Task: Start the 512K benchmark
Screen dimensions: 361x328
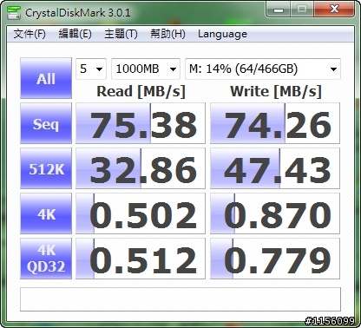Action: point(46,168)
